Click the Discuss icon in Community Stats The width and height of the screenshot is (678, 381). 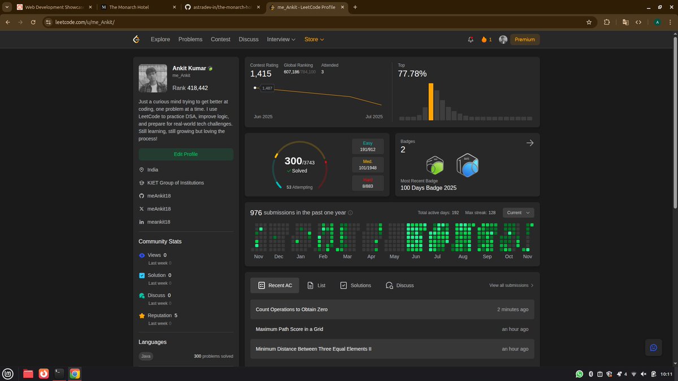coord(142,295)
